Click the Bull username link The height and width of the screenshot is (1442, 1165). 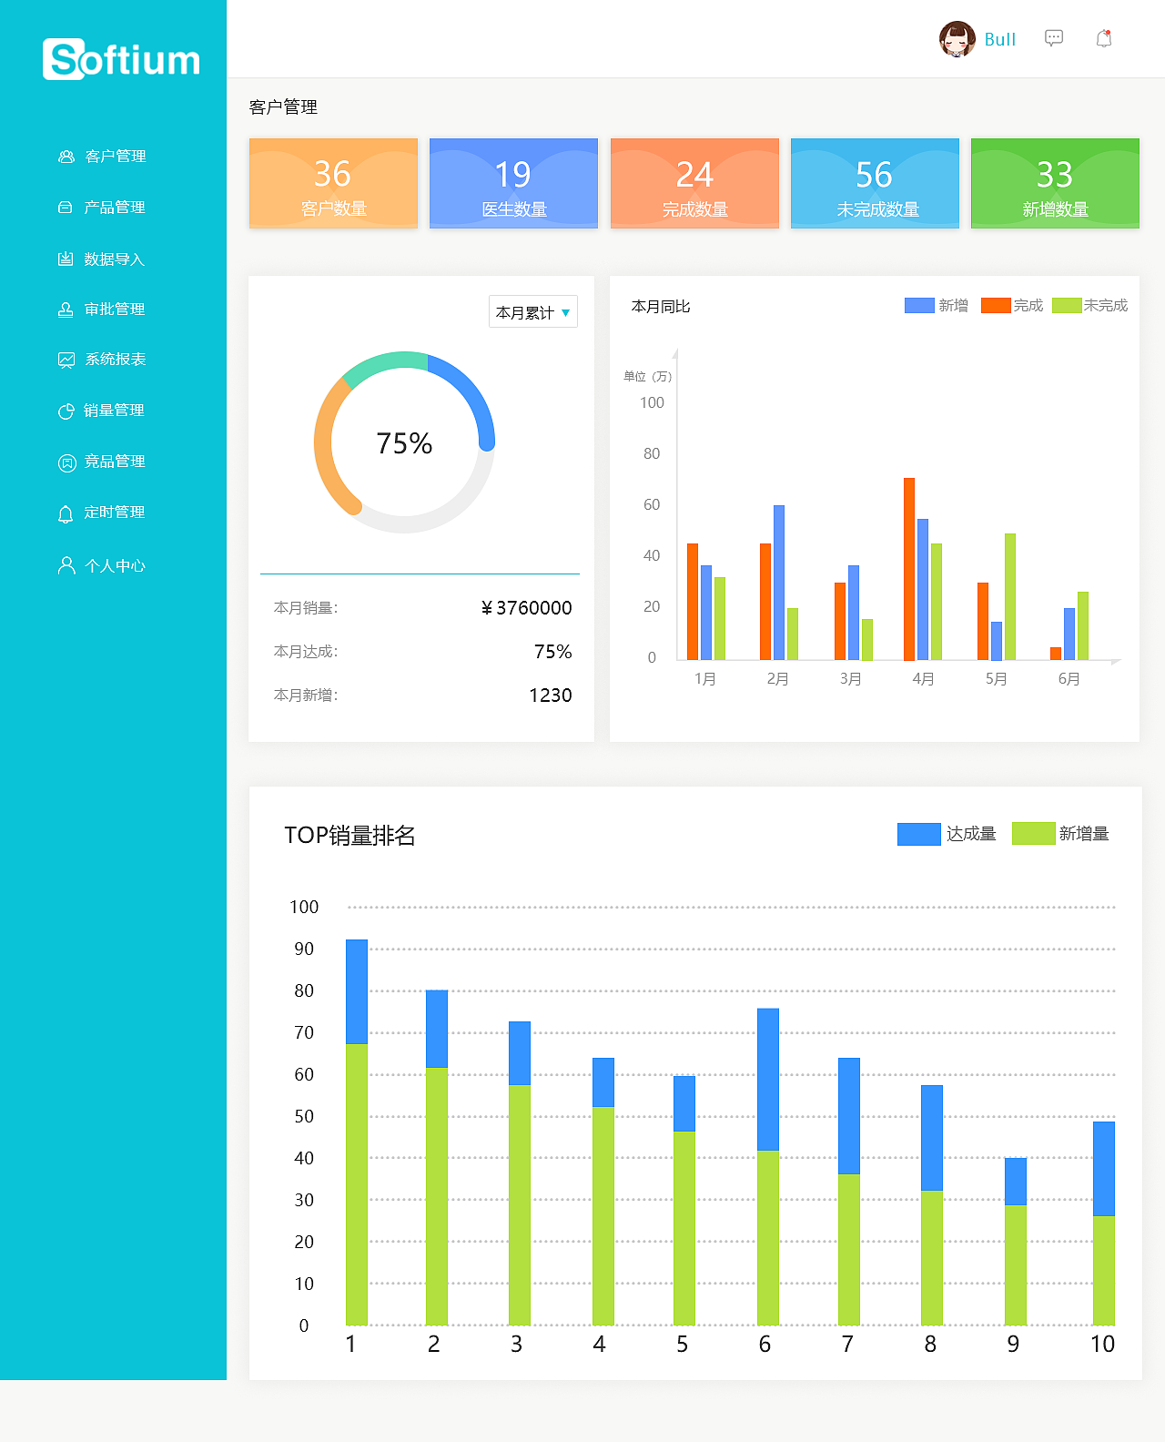tap(999, 39)
